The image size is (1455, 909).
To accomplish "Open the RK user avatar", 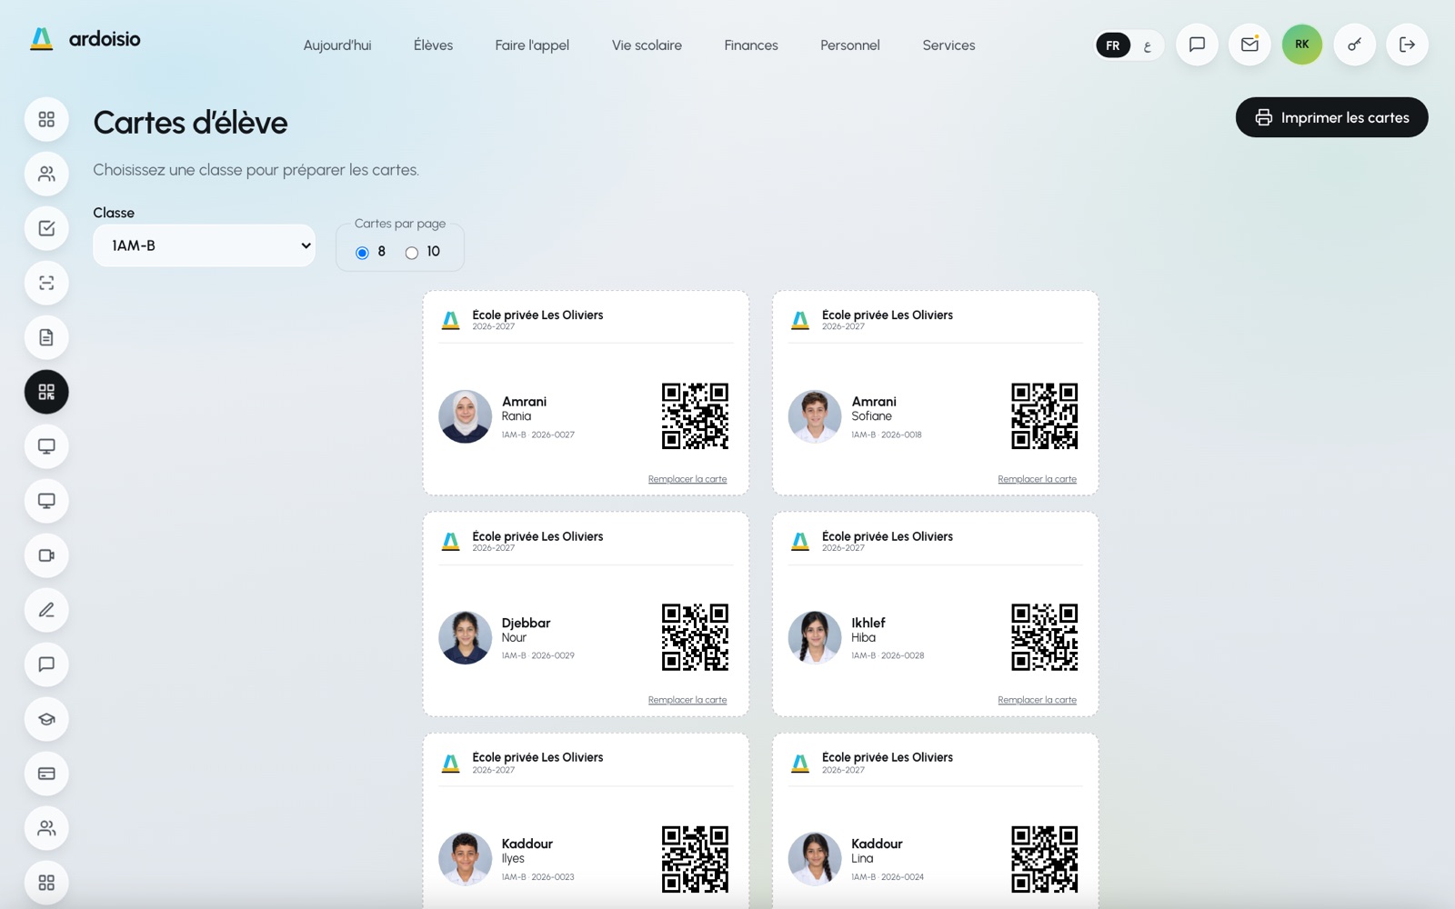I will click(x=1302, y=45).
